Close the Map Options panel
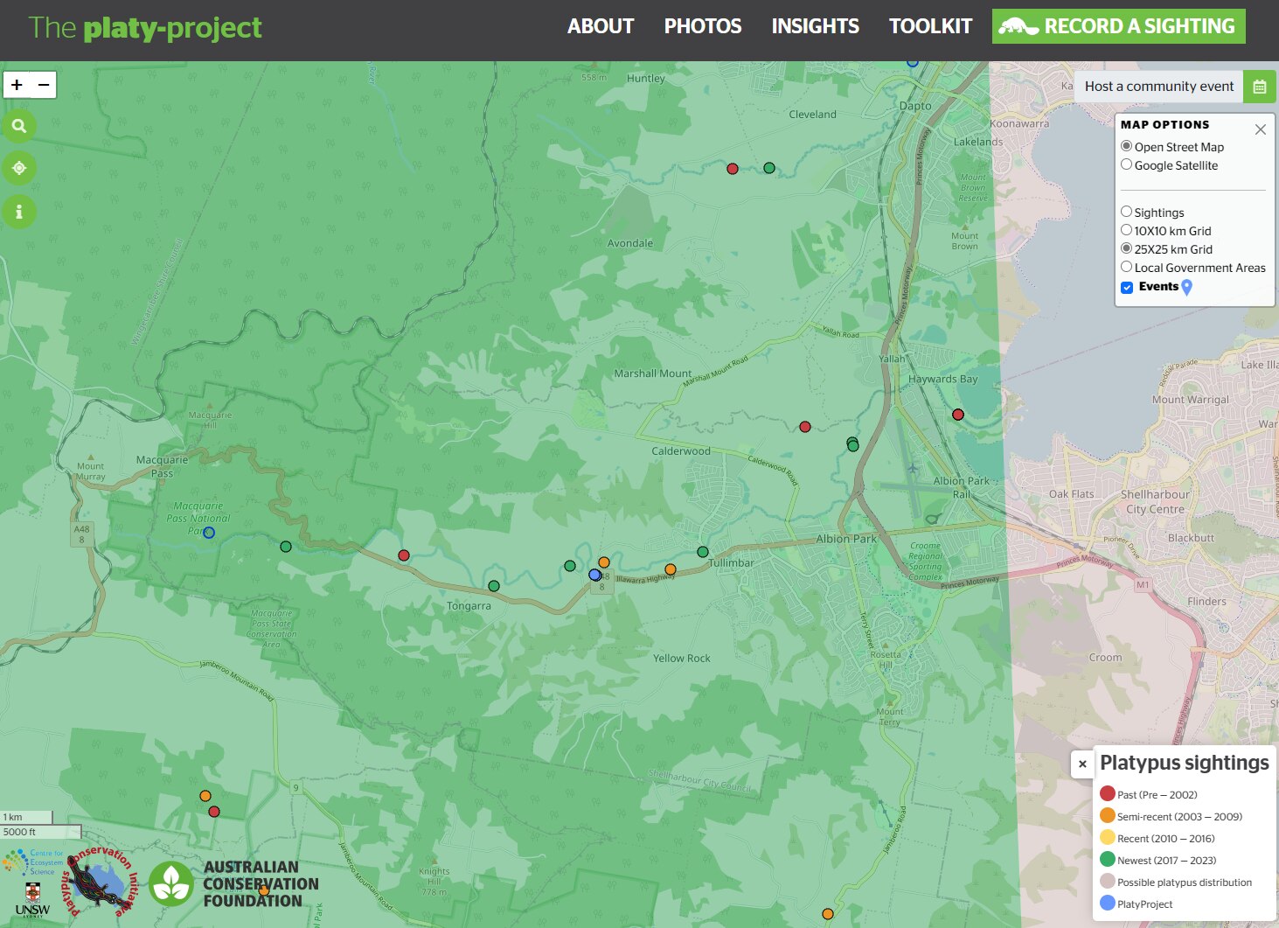 pyautogui.click(x=1260, y=129)
